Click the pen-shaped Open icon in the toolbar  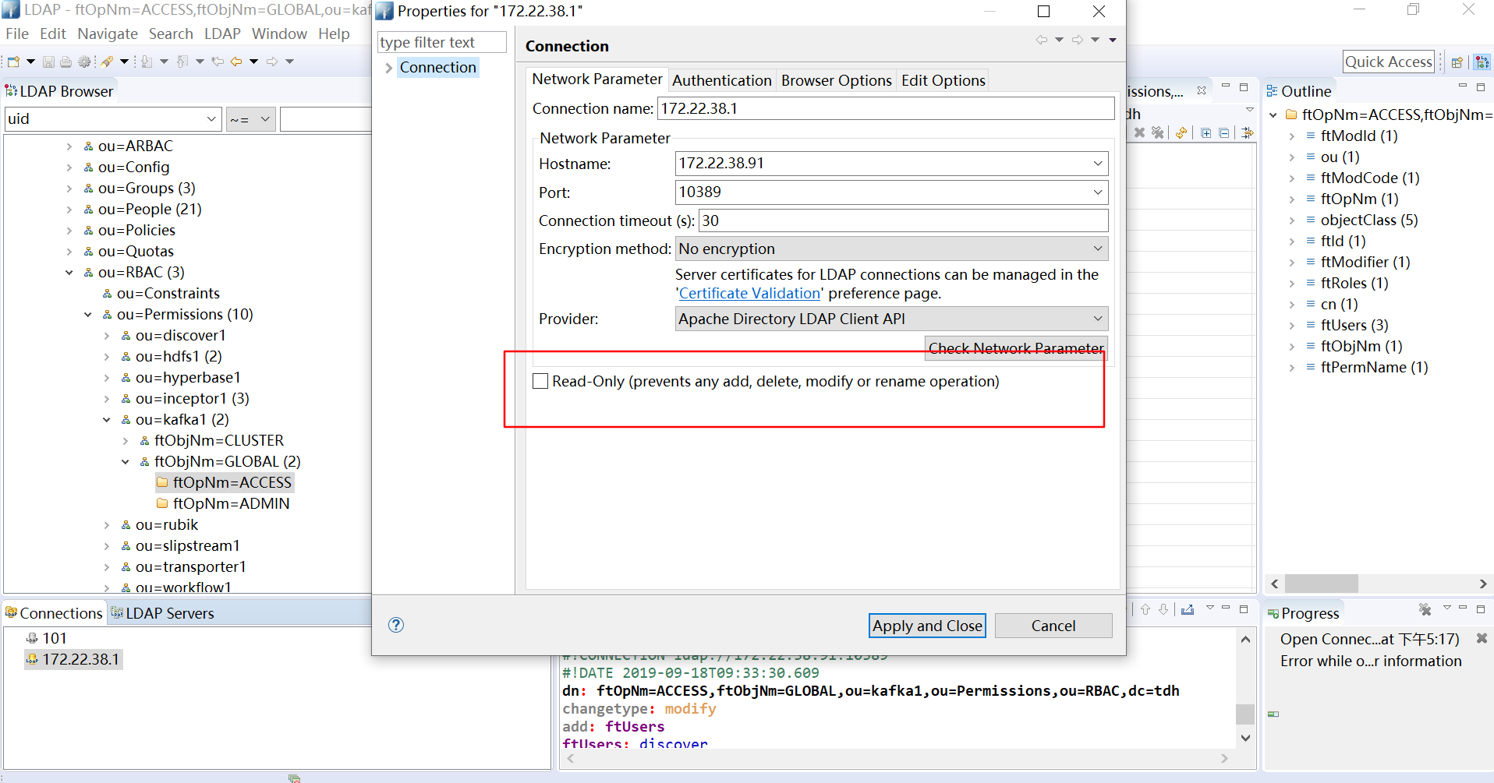click(107, 62)
